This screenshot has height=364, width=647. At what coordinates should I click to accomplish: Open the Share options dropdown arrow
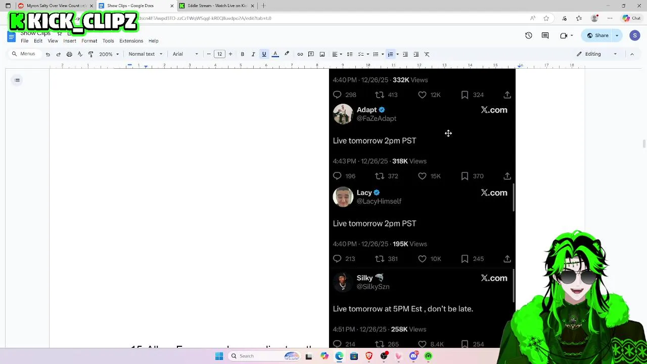(x=617, y=35)
